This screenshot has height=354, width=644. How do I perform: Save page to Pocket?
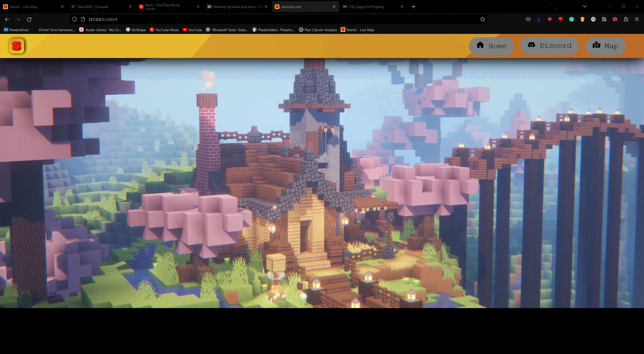click(x=528, y=19)
